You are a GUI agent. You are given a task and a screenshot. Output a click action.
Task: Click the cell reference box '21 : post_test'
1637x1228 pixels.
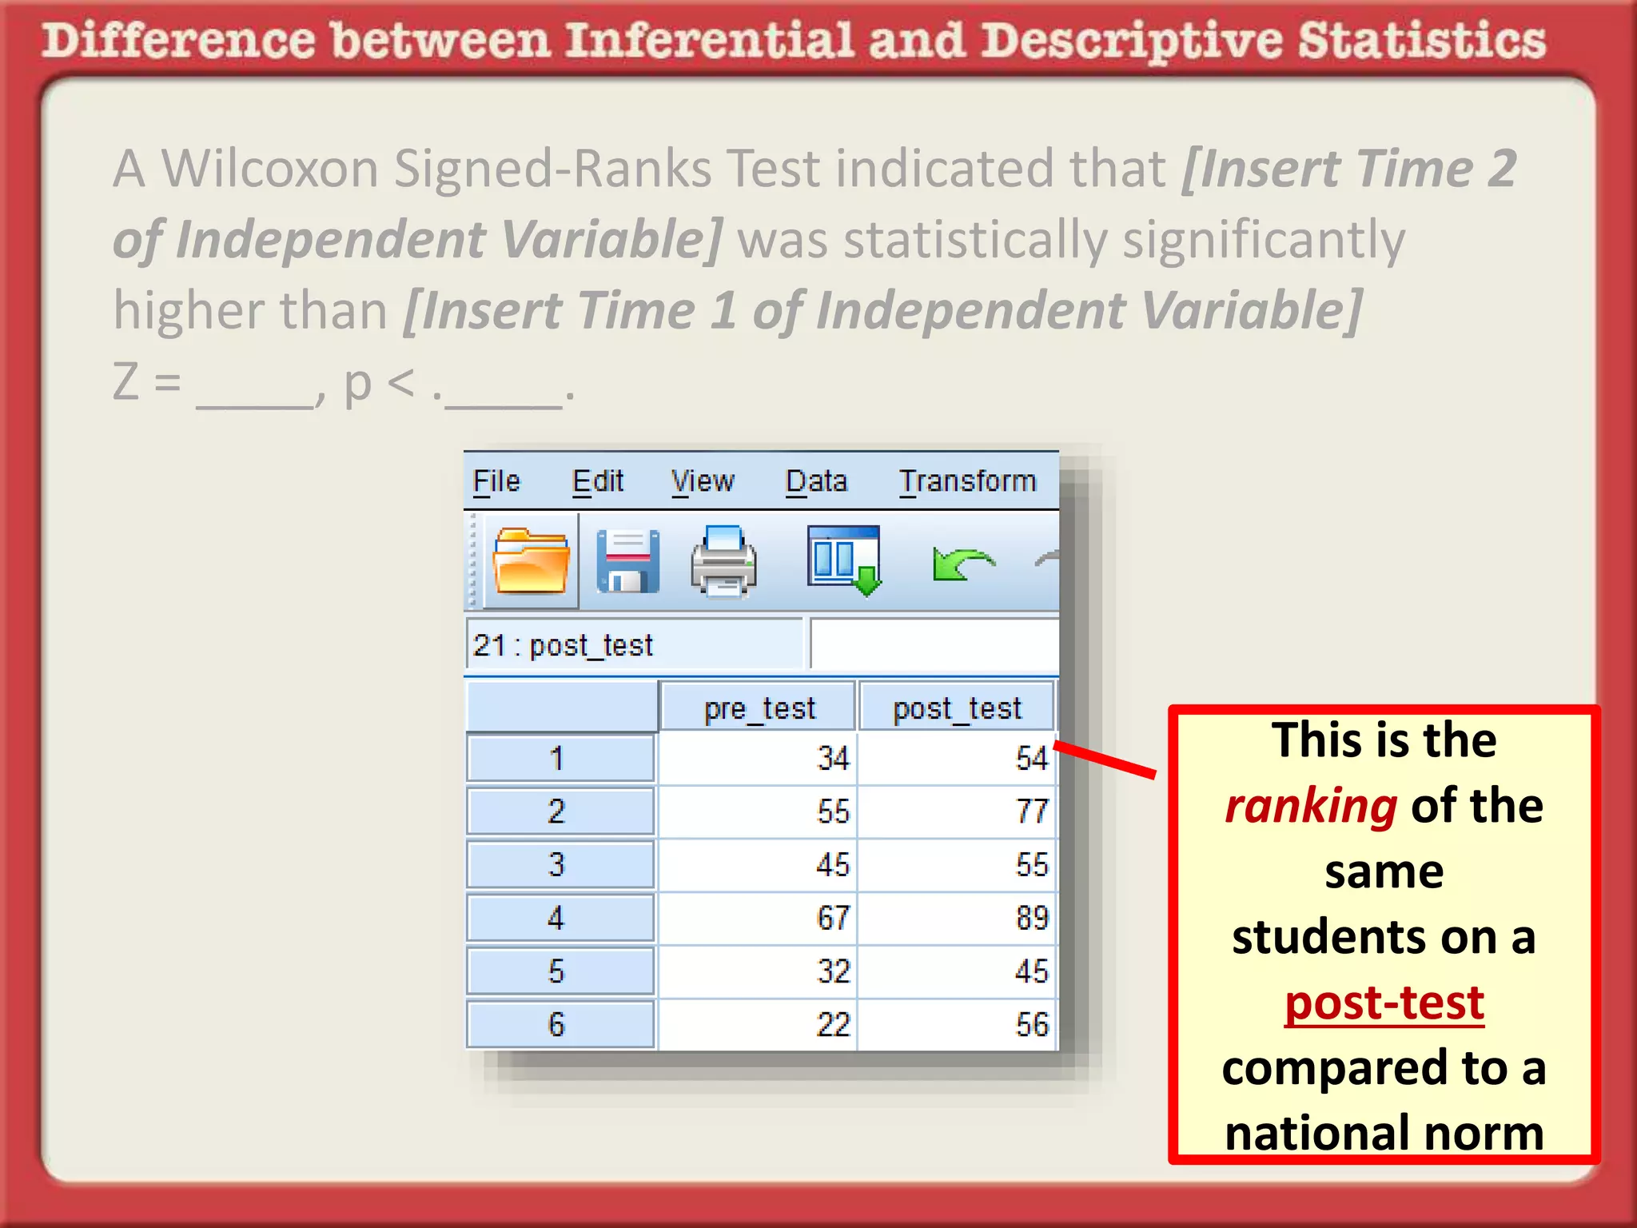click(634, 644)
